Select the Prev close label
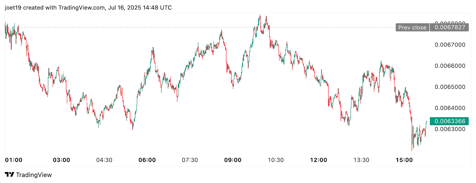This screenshot has height=183, width=476. [x=412, y=28]
